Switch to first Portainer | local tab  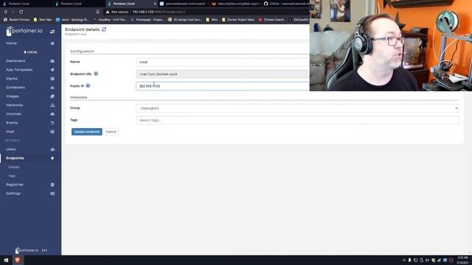pyautogui.click(x=18, y=4)
